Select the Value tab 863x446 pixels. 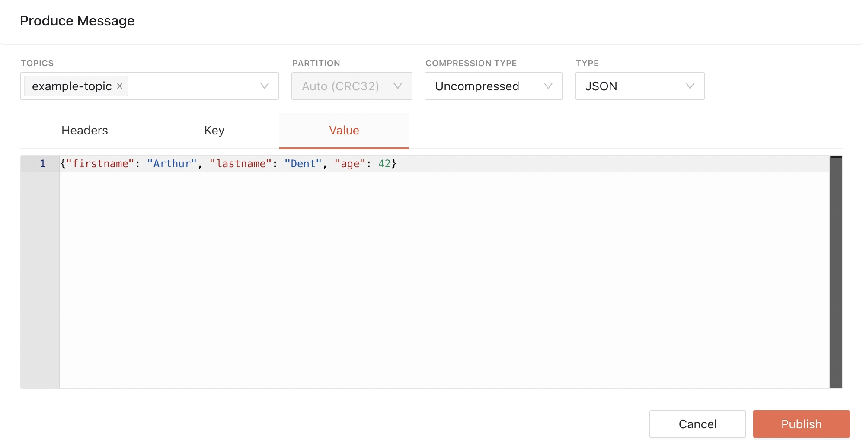coord(344,130)
